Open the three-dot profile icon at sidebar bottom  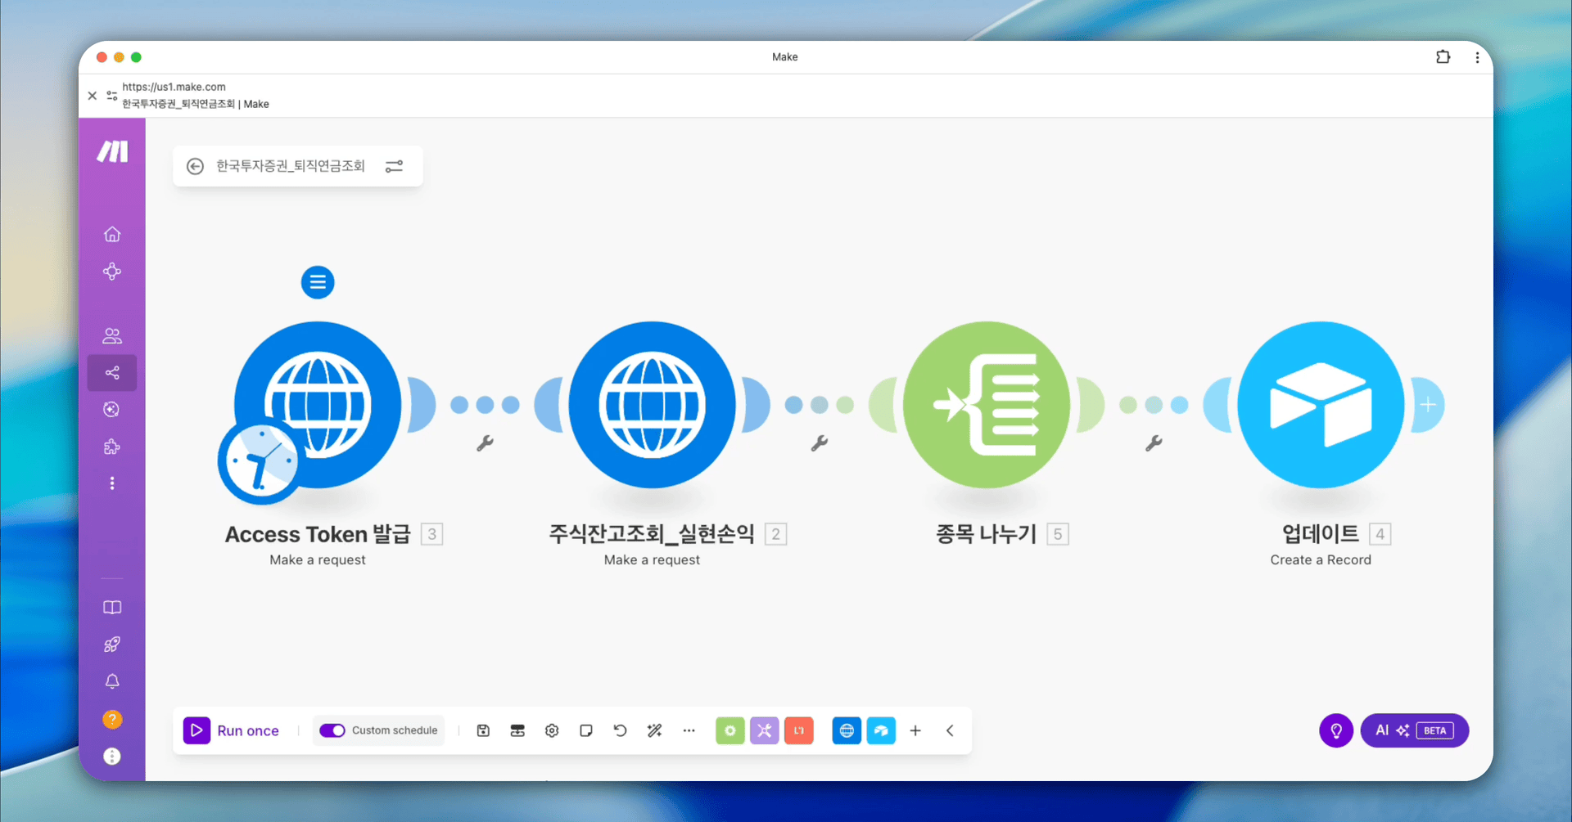click(112, 757)
